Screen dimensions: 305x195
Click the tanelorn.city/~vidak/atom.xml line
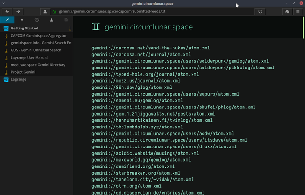142,180
